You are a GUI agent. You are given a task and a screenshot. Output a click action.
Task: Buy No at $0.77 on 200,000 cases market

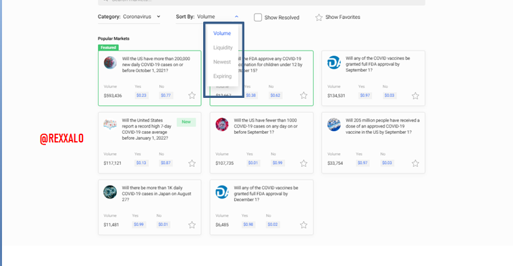(x=166, y=96)
